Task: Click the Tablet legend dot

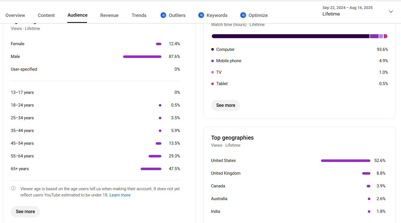Action: [213, 84]
